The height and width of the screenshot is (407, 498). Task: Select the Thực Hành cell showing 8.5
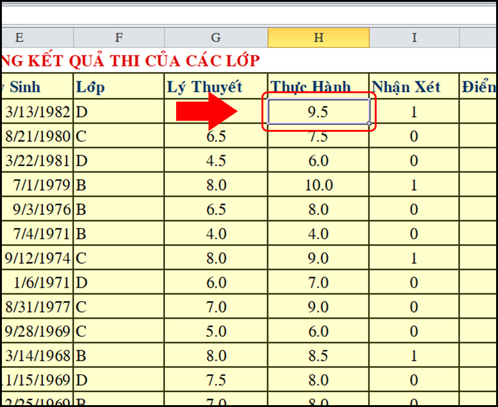coord(318,356)
